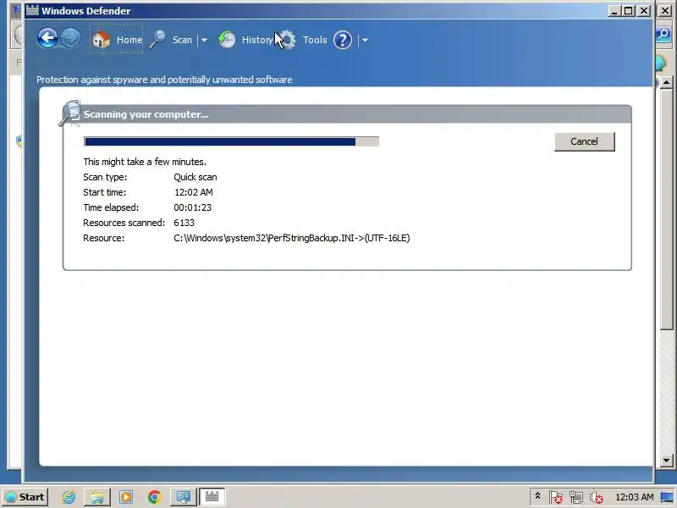Image resolution: width=677 pixels, height=508 pixels.
Task: Click 'Protection against spyware' tagline text
Action: click(164, 80)
